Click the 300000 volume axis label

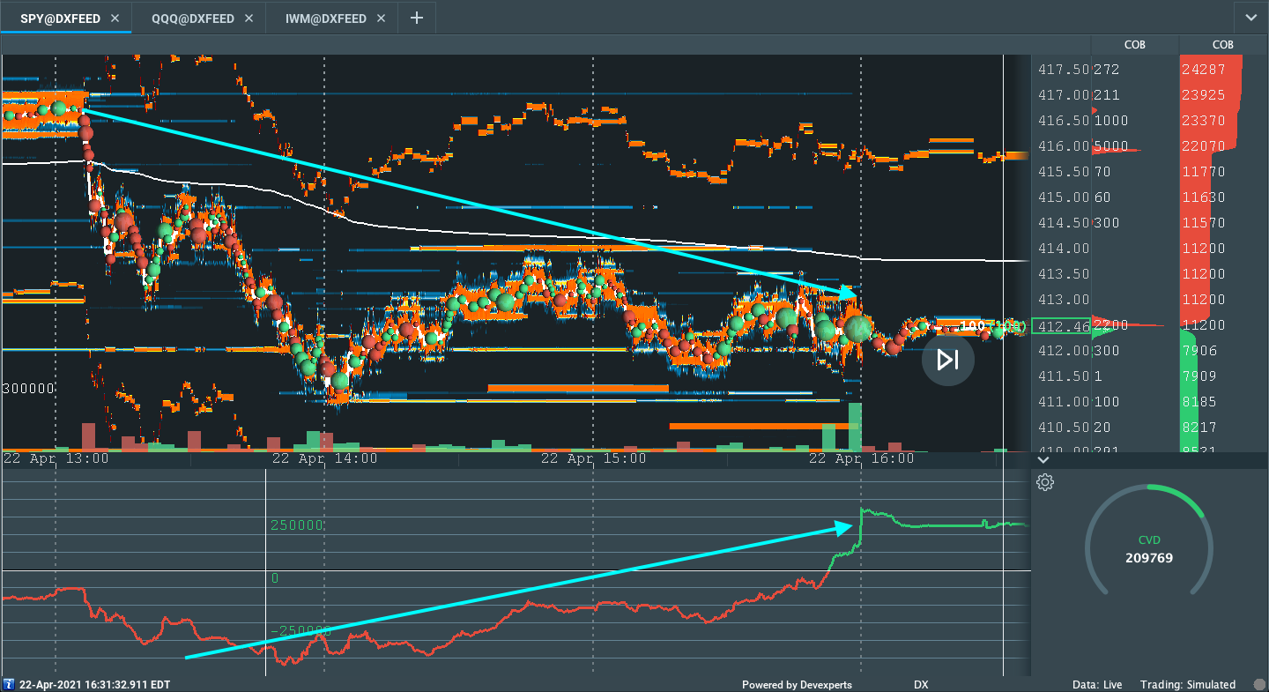(x=29, y=389)
